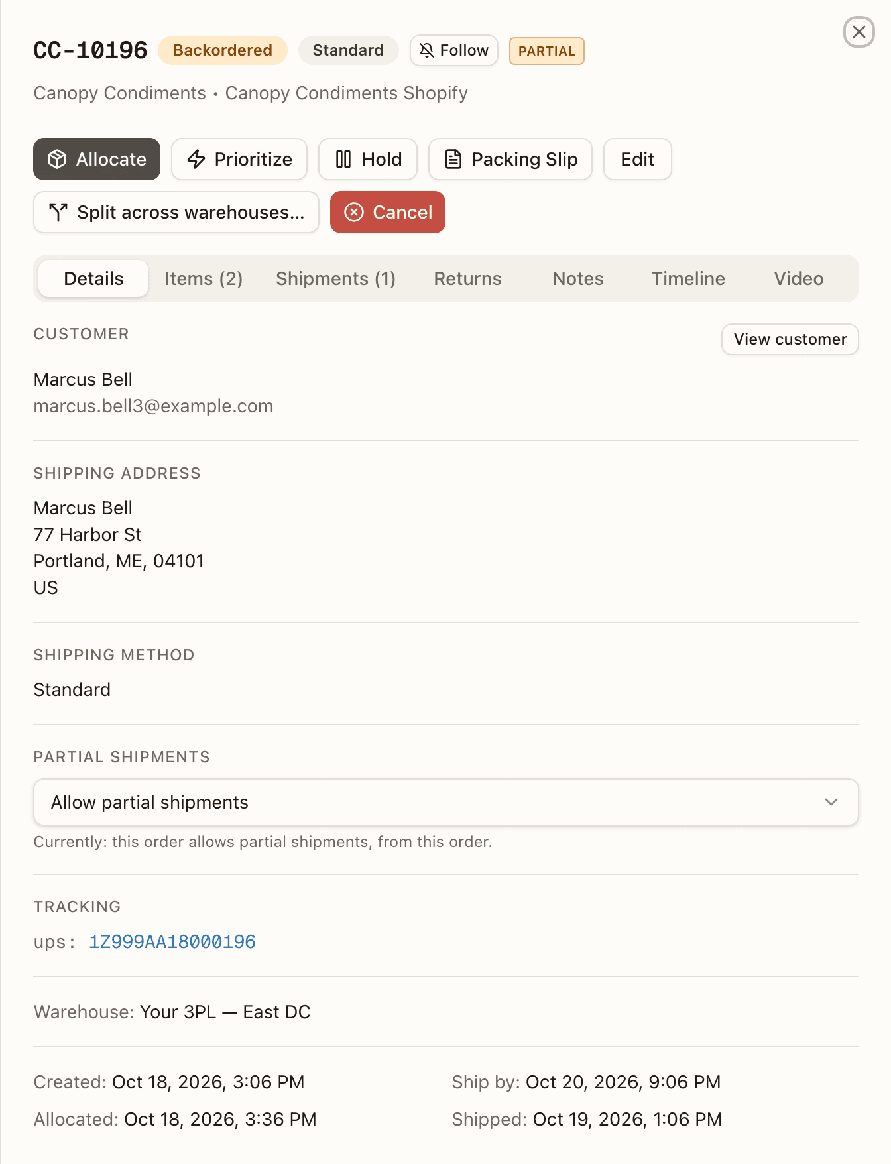Click warehouse Your 3PL — East DC
The image size is (891, 1164).
pos(225,1012)
